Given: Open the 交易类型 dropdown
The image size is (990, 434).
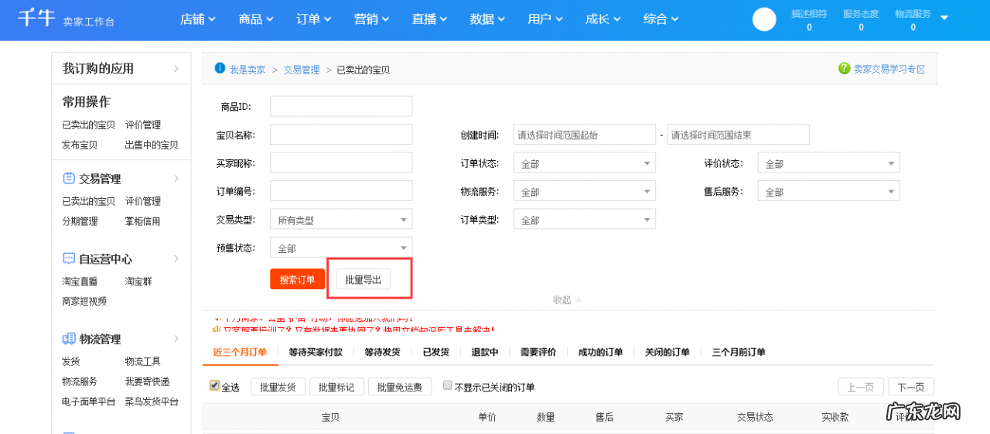Looking at the screenshot, I should click(341, 220).
